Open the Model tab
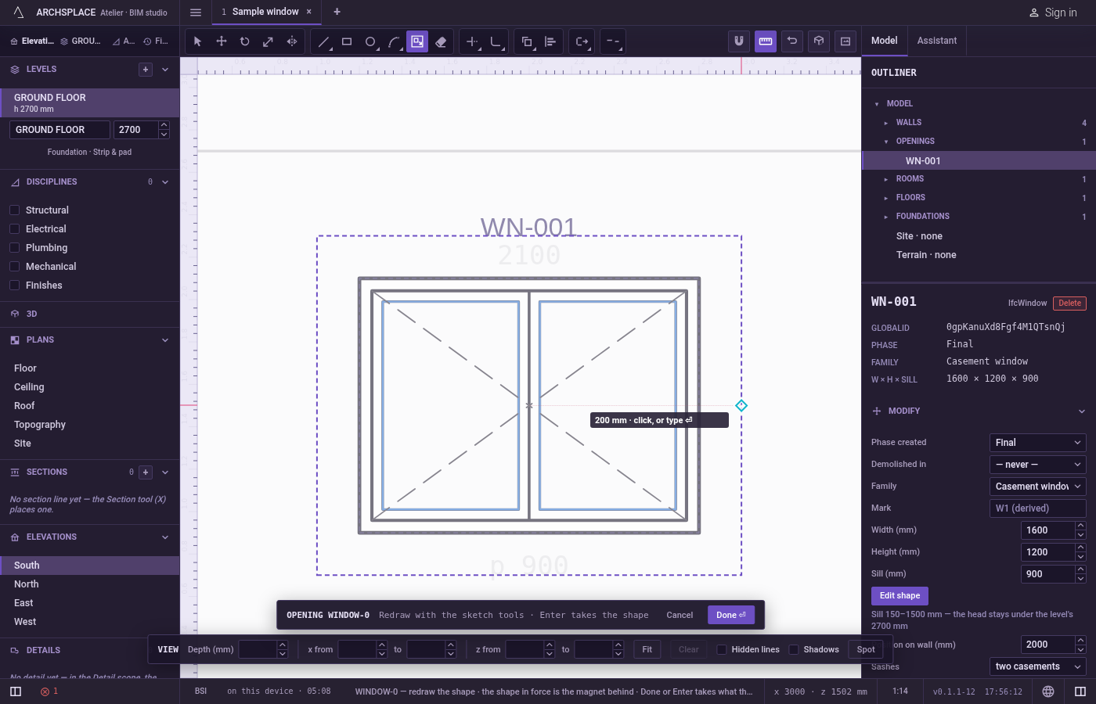 pos(885,41)
